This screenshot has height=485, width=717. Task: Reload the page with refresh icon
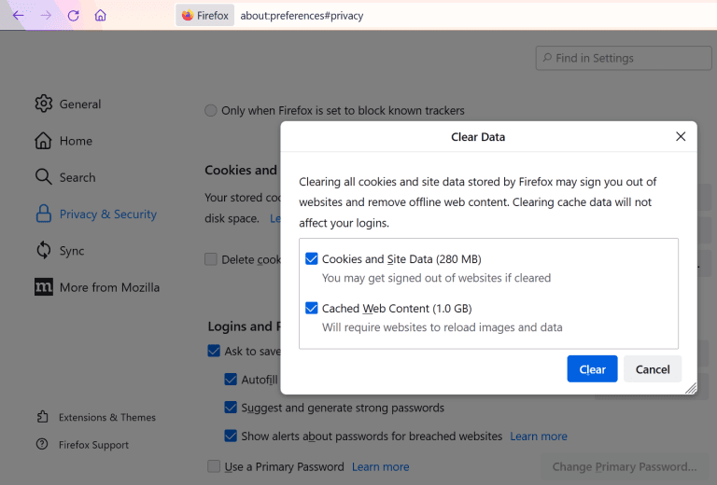73,16
